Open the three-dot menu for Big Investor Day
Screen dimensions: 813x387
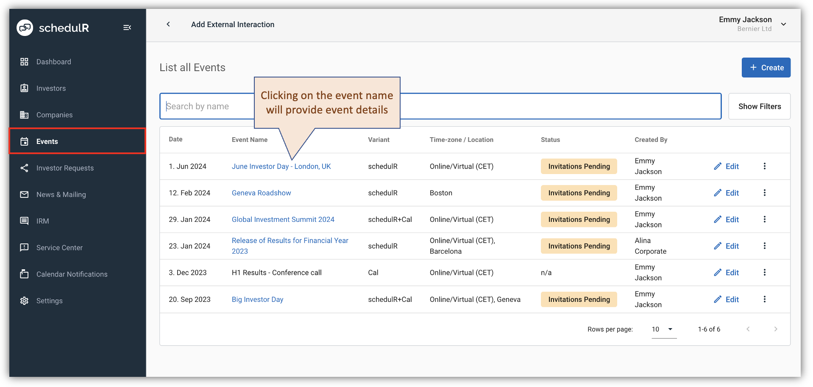[765, 299]
